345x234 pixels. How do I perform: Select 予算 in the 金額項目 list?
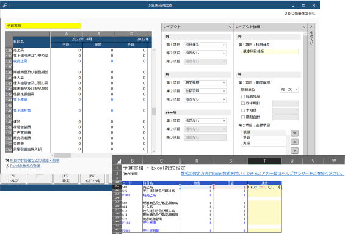[x=263, y=138]
